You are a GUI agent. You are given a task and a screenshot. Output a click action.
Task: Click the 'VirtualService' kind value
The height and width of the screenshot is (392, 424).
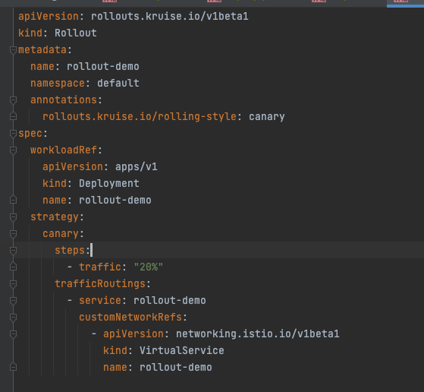click(182, 350)
